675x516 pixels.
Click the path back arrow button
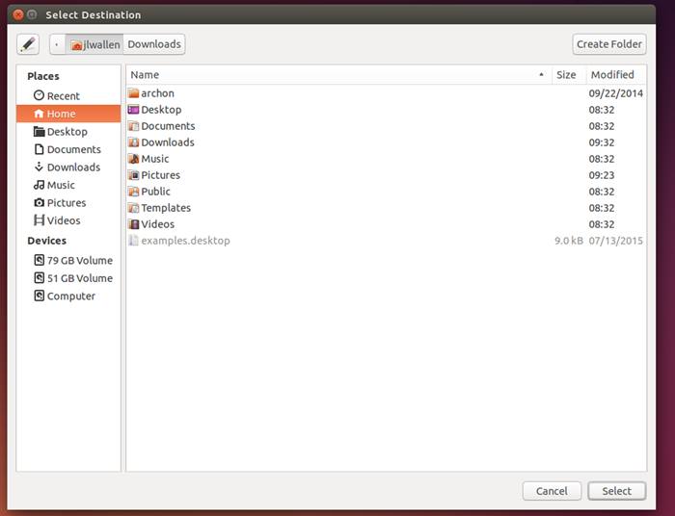[57, 44]
